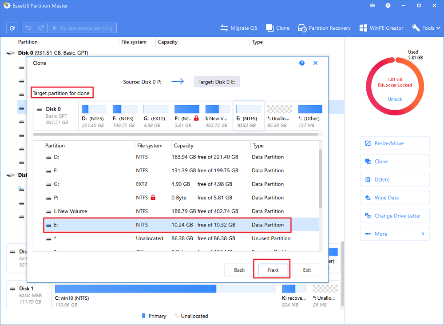
Task: Select the 86.38 GB unallocated block in the disk map
Action: (279, 116)
